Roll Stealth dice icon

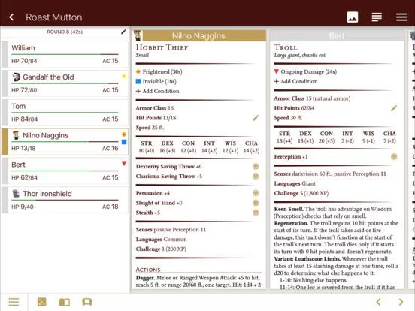coord(256,213)
